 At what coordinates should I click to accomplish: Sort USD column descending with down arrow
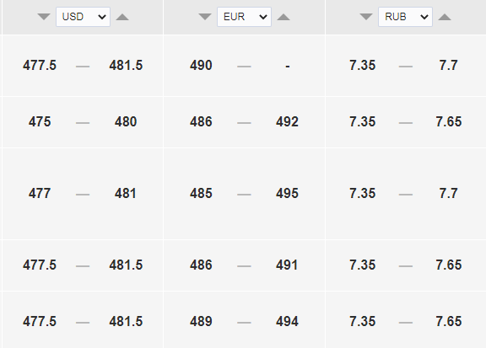tap(44, 17)
